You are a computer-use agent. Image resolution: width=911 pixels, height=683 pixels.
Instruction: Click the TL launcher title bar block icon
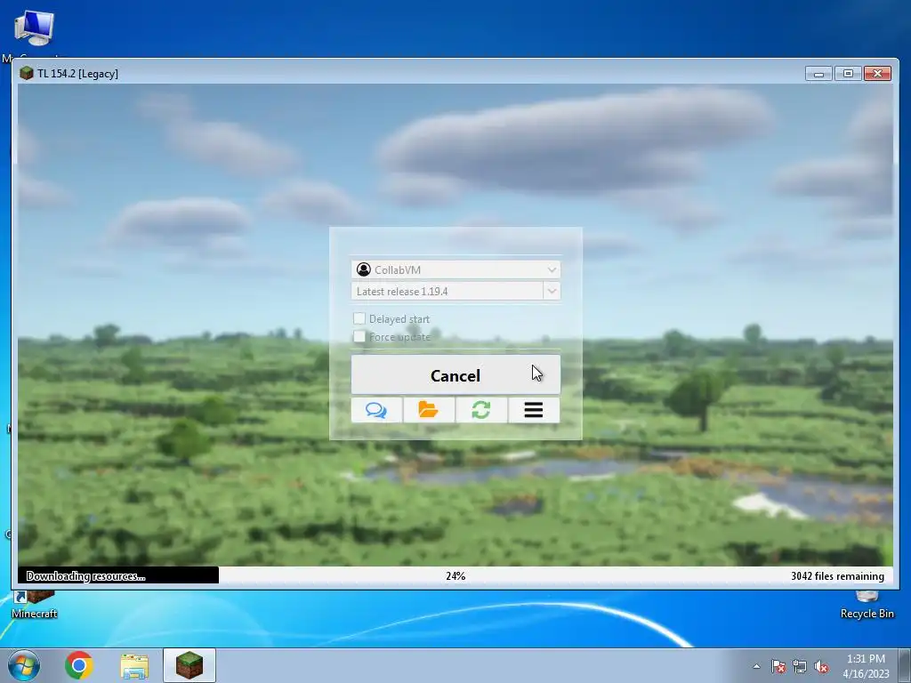[x=26, y=73]
